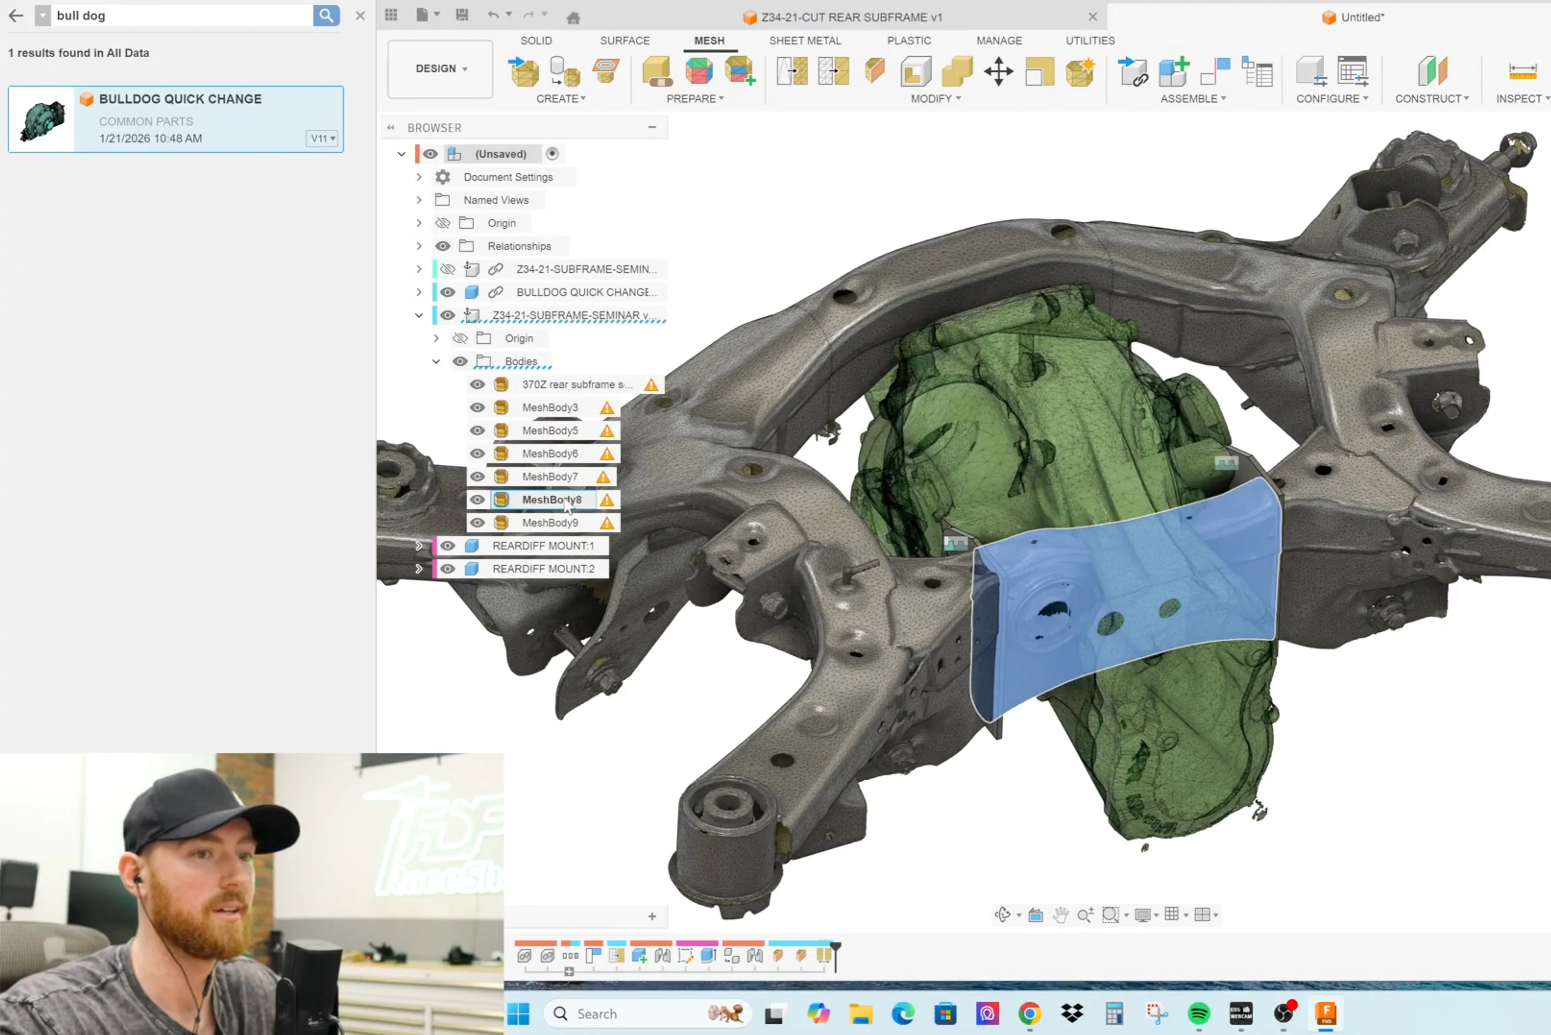Open the DESIGN workspace dropdown

click(x=440, y=69)
